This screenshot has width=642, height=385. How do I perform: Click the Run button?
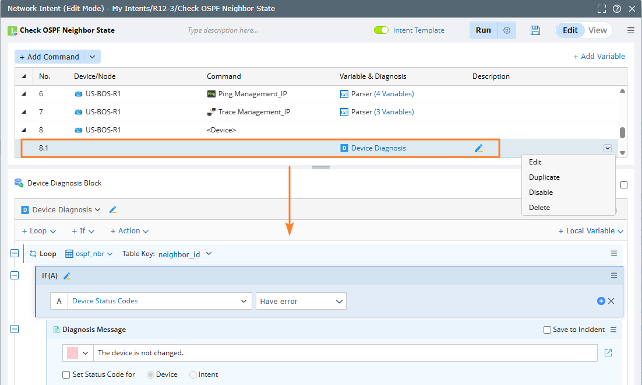[x=484, y=30]
